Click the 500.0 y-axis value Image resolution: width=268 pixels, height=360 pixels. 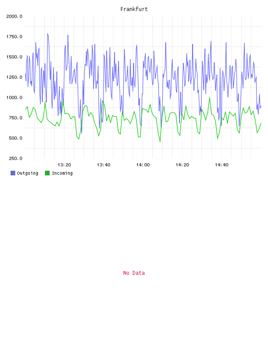coord(15,138)
